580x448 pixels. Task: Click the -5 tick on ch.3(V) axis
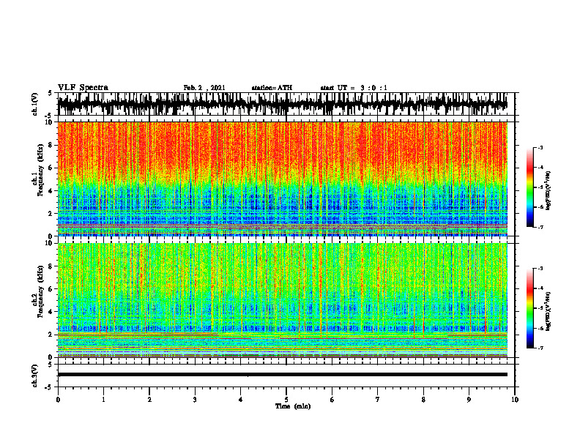pyautogui.click(x=49, y=387)
